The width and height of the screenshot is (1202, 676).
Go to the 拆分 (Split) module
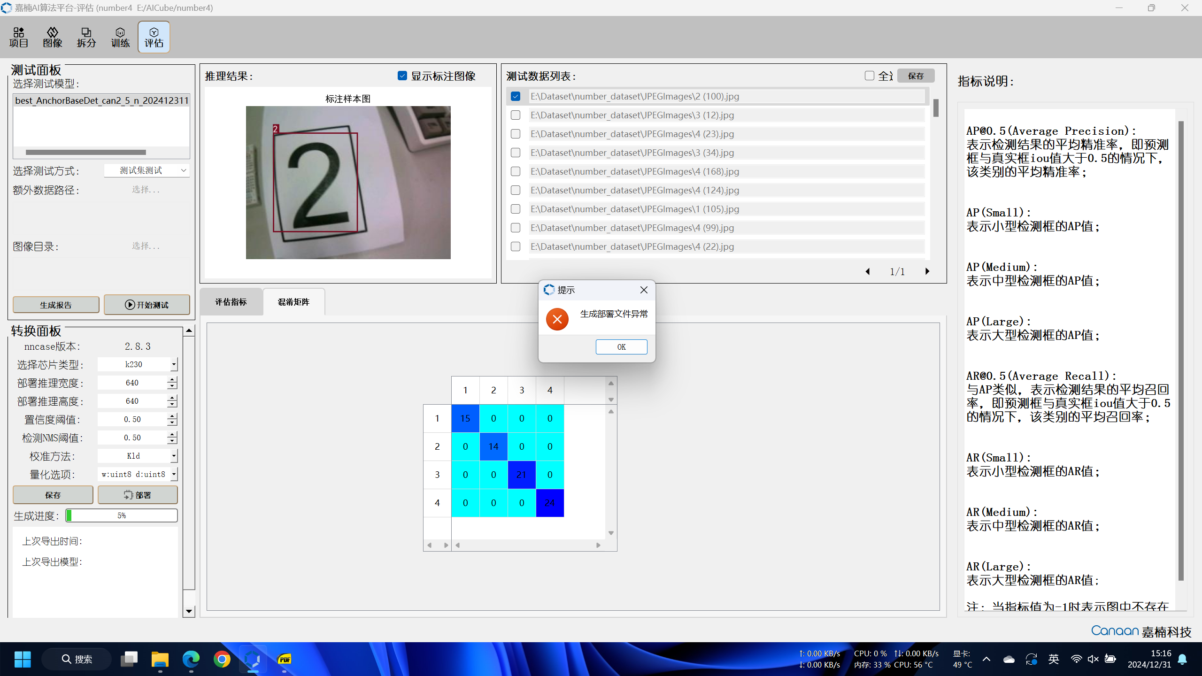click(86, 37)
